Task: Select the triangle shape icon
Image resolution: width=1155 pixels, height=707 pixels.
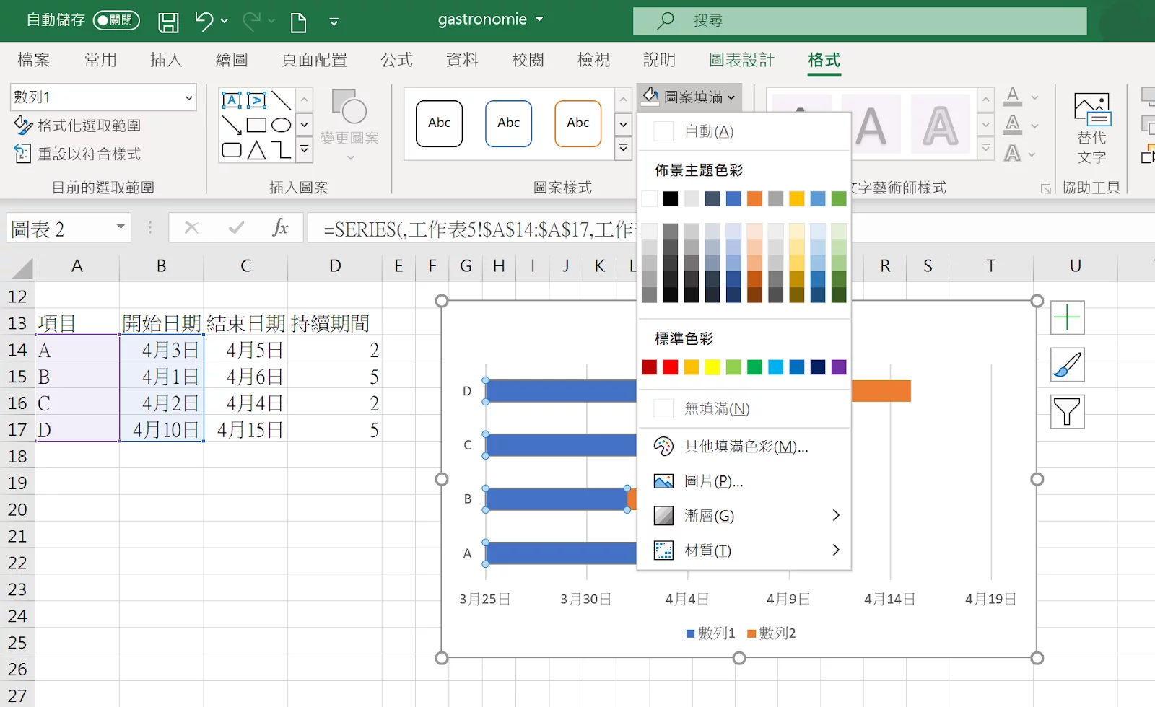Action: click(x=256, y=150)
